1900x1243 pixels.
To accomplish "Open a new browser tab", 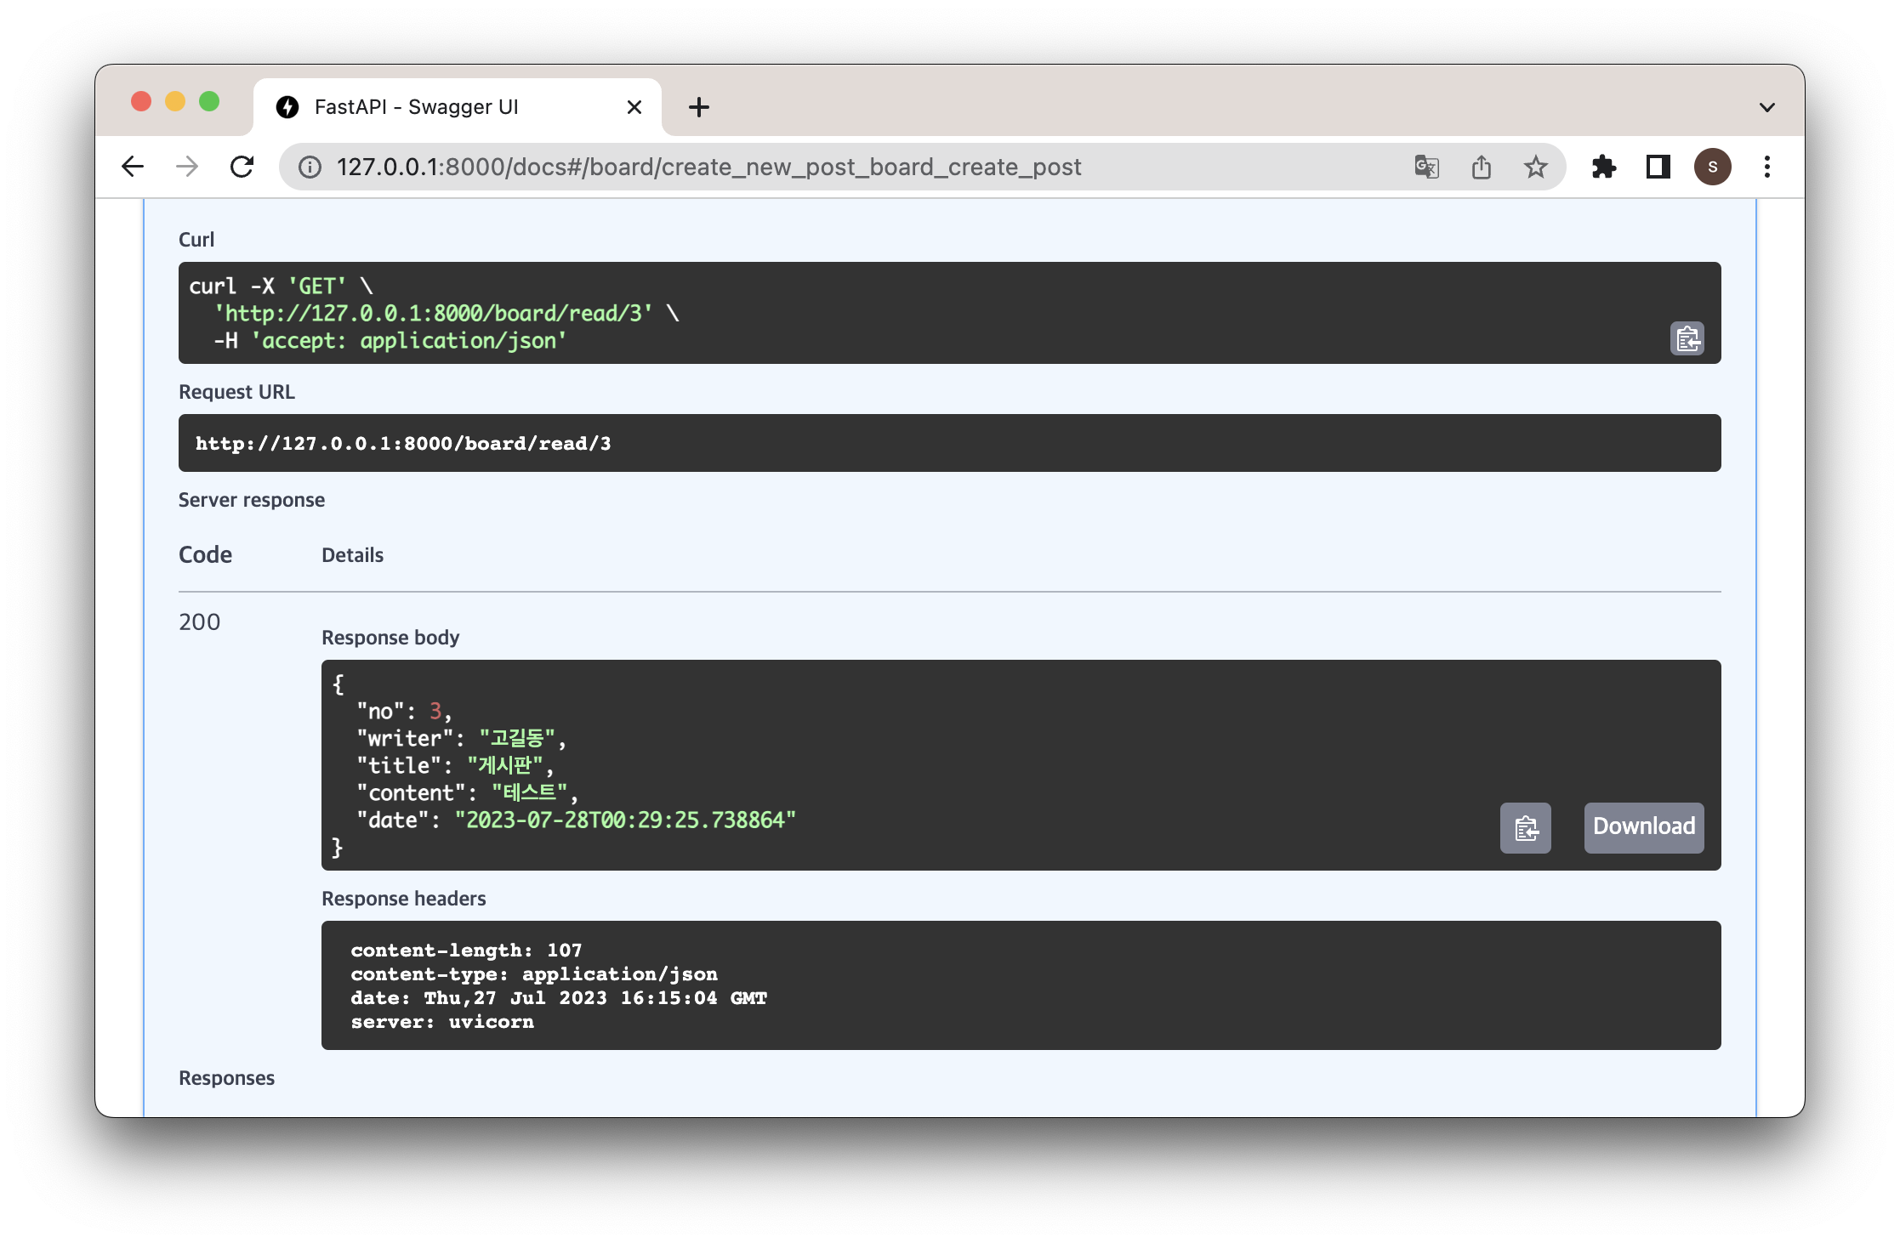I will coord(698,107).
